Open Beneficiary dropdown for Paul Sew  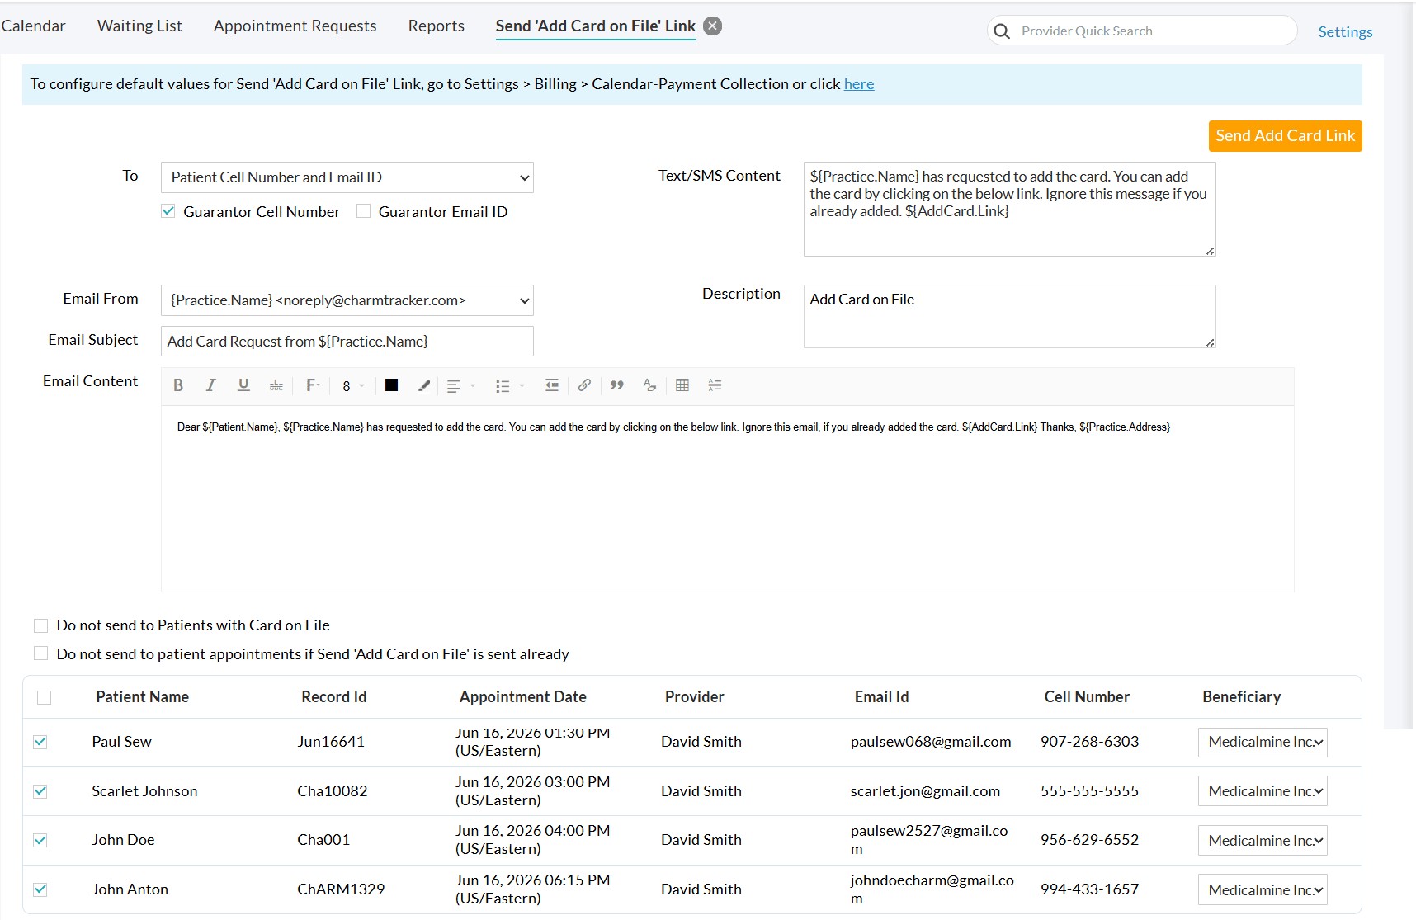click(1263, 742)
